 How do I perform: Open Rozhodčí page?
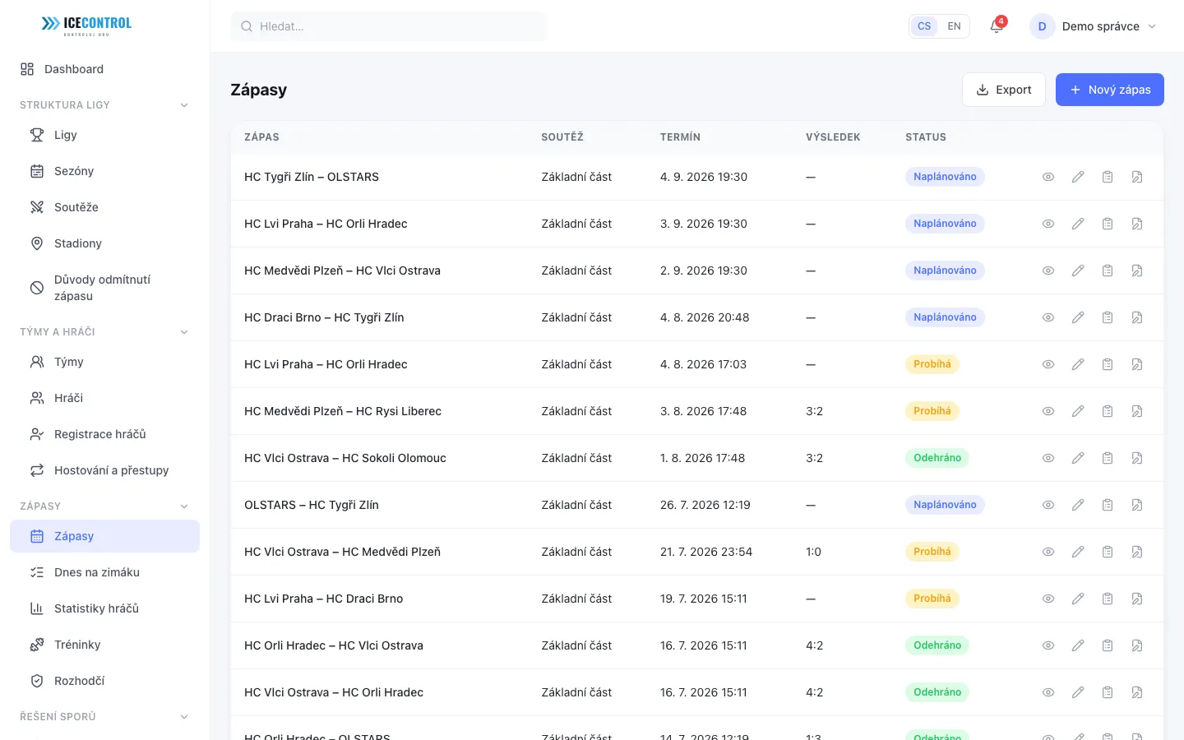click(104, 681)
